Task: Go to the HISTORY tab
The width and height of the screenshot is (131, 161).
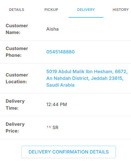Action: pos(121,10)
